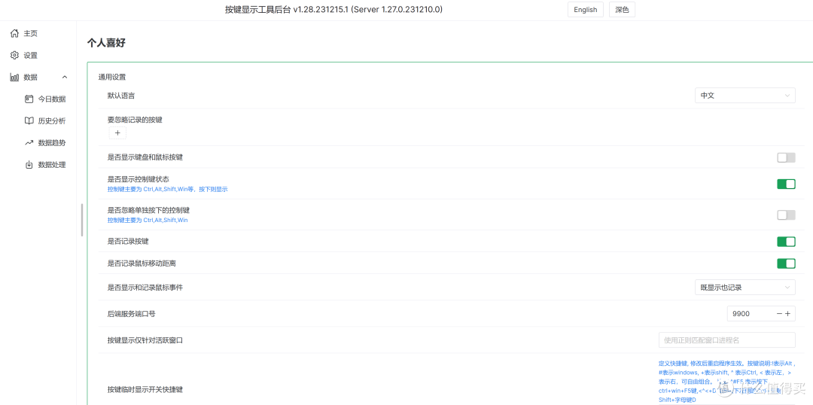The height and width of the screenshot is (405, 813).
Task: Click the plus button under 要忽略记录的按键
Action: [117, 133]
